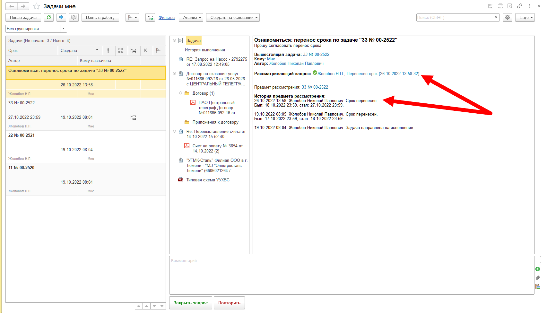The width and height of the screenshot is (547, 313).
Task: Sort by the Создана column header
Action: click(x=80, y=50)
